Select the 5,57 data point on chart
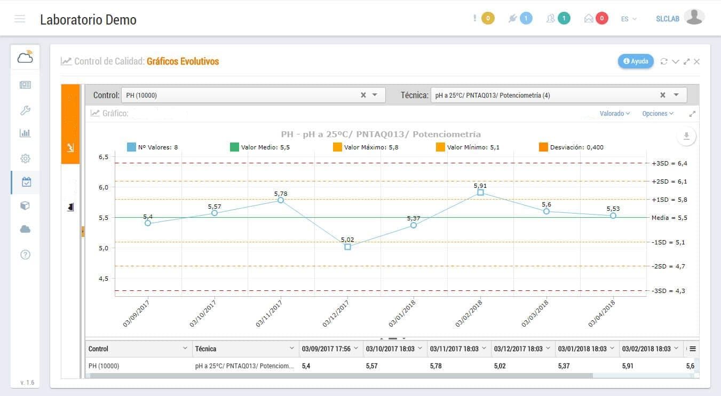 pyautogui.click(x=215, y=213)
